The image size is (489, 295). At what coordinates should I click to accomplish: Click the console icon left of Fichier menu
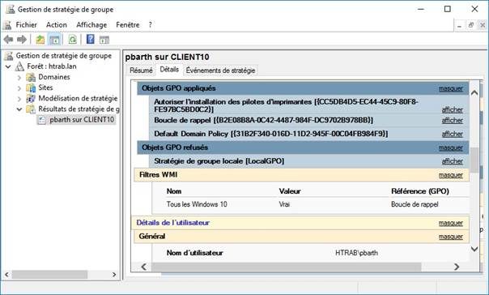(x=7, y=25)
